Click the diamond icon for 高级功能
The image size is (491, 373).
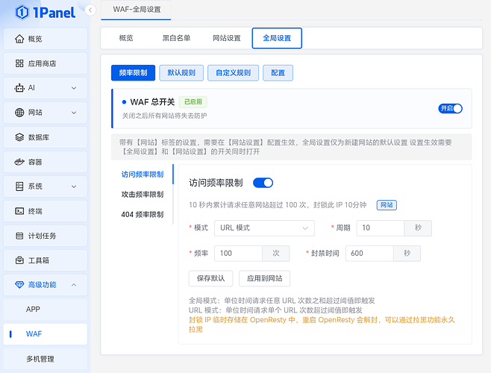click(19, 285)
